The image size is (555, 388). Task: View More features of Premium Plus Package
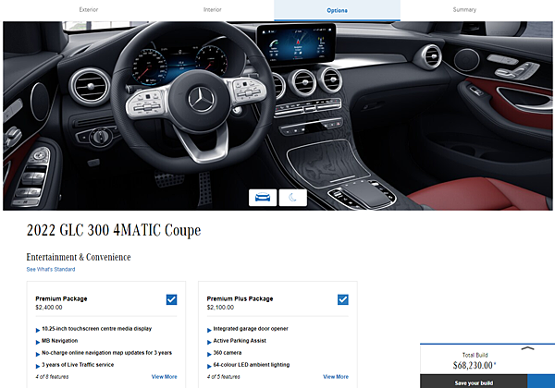point(336,377)
